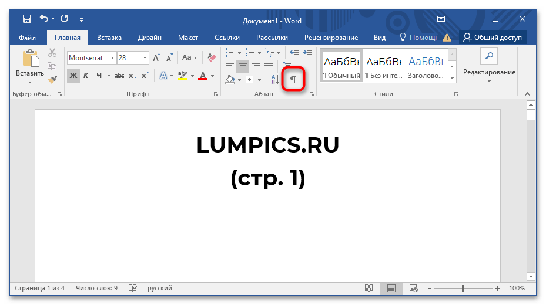Viewport: 546px width, 305px height.
Task: Open Шрифт dialog launcher
Action: [x=216, y=94]
